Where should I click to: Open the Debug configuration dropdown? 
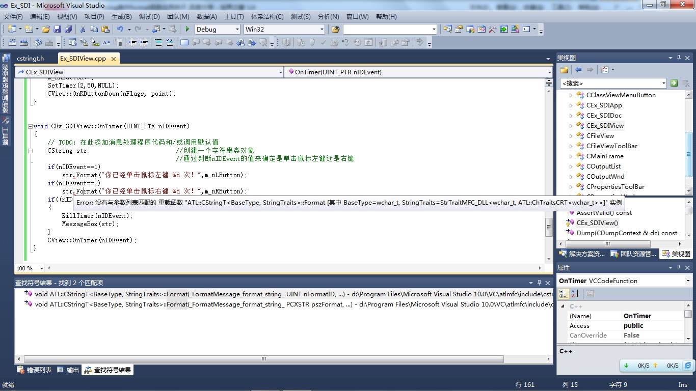tap(236, 30)
